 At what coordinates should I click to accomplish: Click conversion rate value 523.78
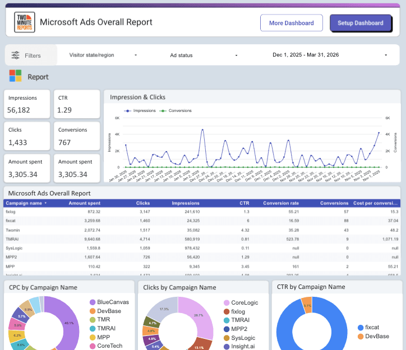pyautogui.click(x=292, y=239)
